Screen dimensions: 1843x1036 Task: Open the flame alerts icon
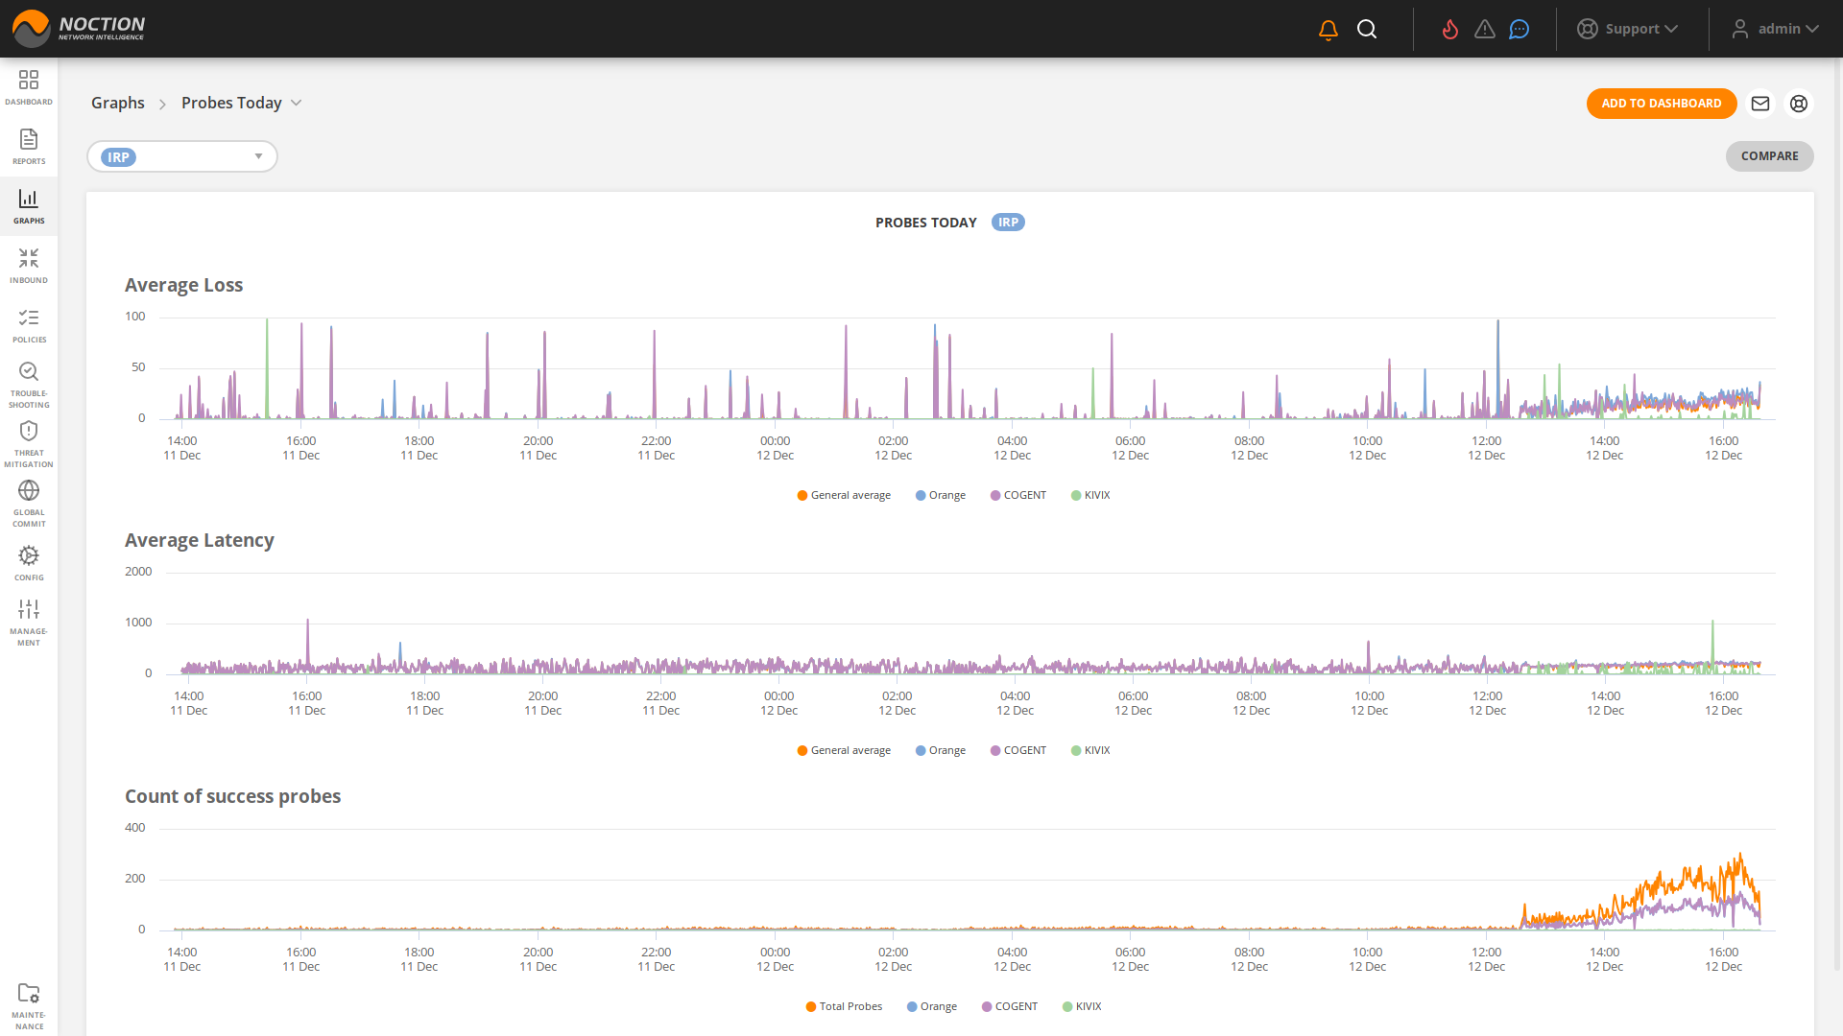(x=1450, y=30)
